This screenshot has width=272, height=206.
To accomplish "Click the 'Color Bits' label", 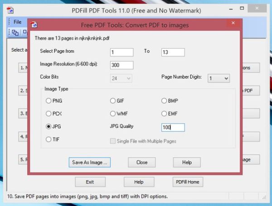I will pyautogui.click(x=49, y=77).
